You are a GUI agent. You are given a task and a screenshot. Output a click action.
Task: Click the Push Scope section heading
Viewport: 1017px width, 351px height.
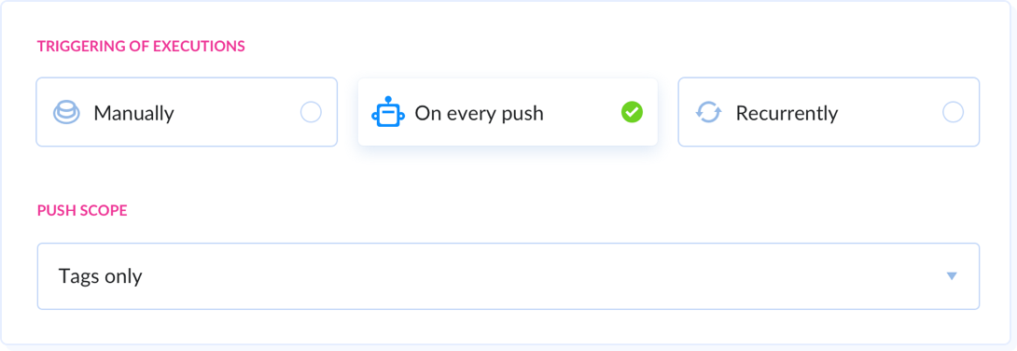tap(82, 212)
